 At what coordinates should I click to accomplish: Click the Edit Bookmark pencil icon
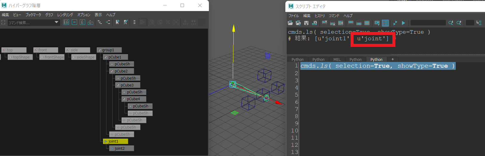coord(126,22)
